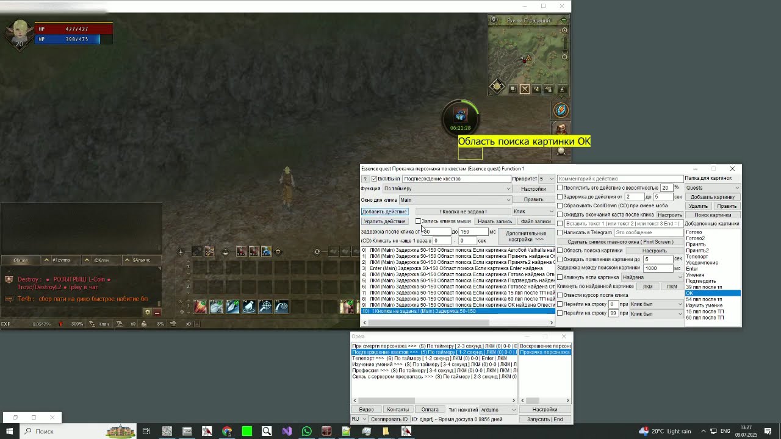This screenshot has height=439, width=781.
Task: Click 'Запустить | End' button
Action: tap(545, 419)
